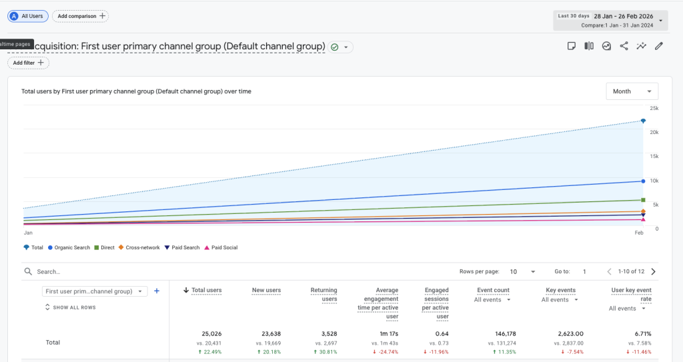The image size is (683, 362).
Task: Expand the date range picker
Action: click(660, 21)
